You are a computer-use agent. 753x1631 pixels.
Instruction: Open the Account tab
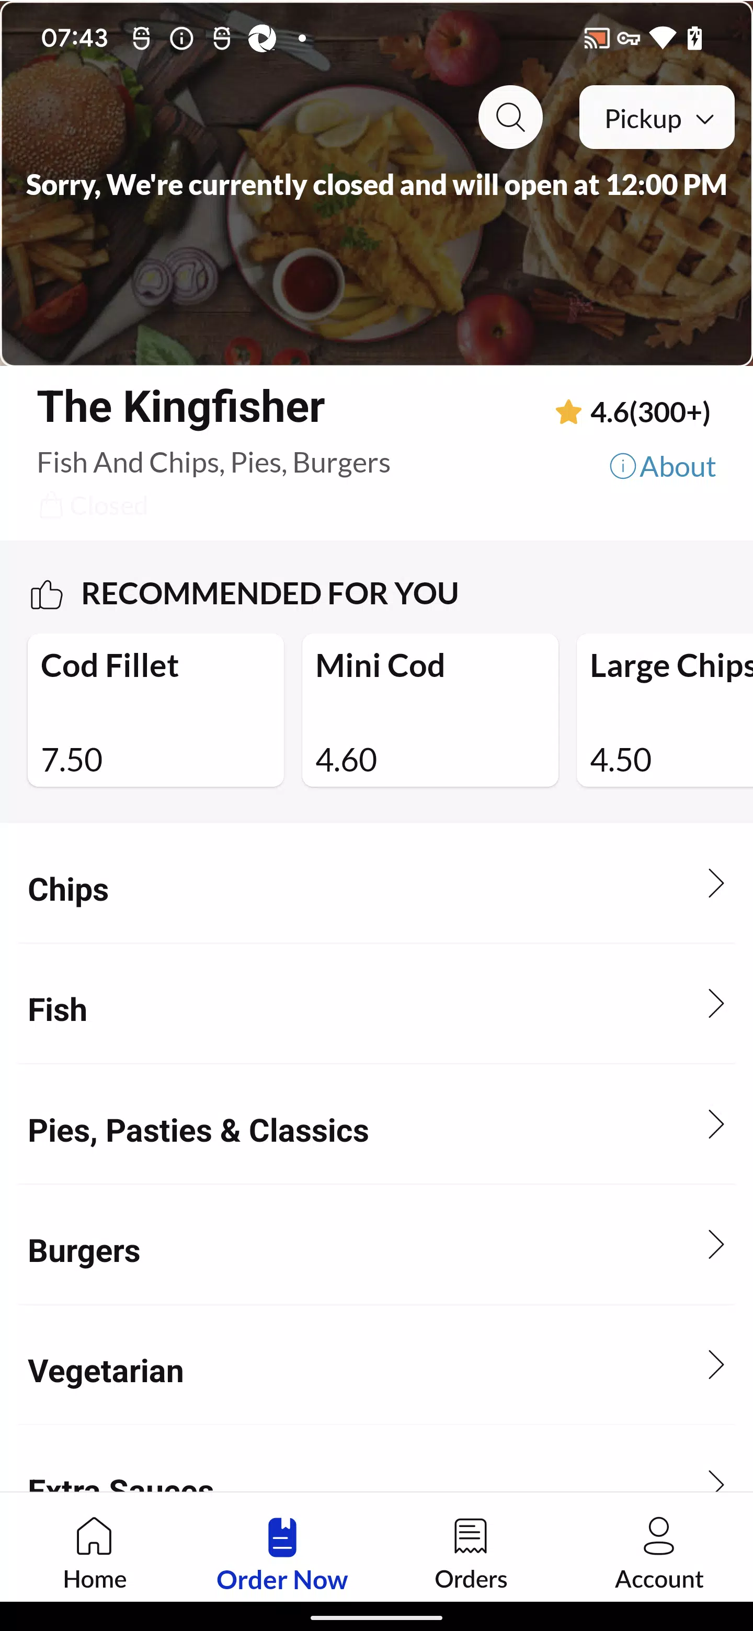click(659, 1553)
